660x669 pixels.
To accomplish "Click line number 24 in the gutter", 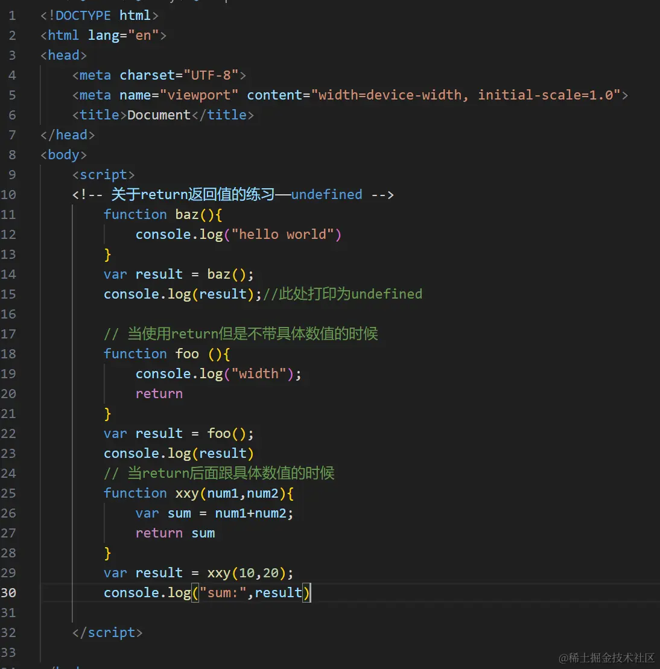I will (x=8, y=474).
